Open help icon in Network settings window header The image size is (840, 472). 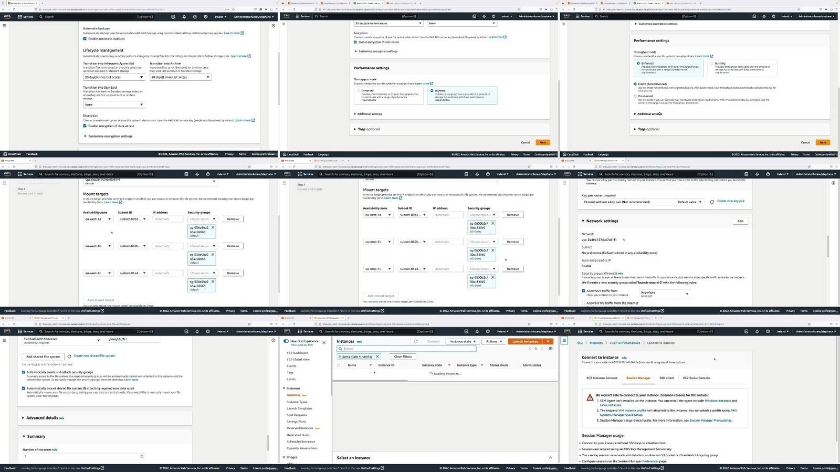click(x=768, y=174)
